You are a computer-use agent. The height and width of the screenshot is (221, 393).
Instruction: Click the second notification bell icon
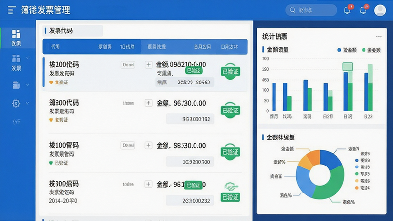363,10
